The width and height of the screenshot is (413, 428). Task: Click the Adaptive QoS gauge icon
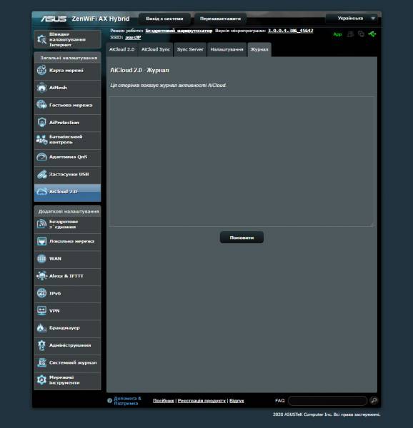pyautogui.click(x=41, y=157)
